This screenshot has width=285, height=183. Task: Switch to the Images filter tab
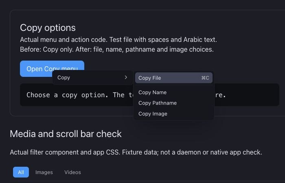44,172
